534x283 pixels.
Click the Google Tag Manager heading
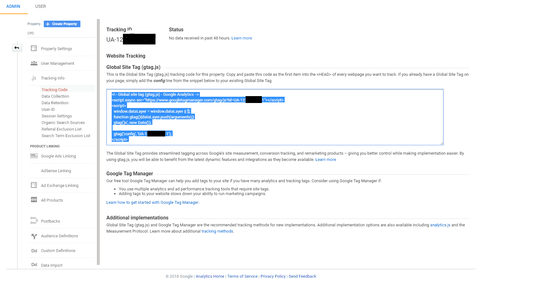tap(130, 173)
